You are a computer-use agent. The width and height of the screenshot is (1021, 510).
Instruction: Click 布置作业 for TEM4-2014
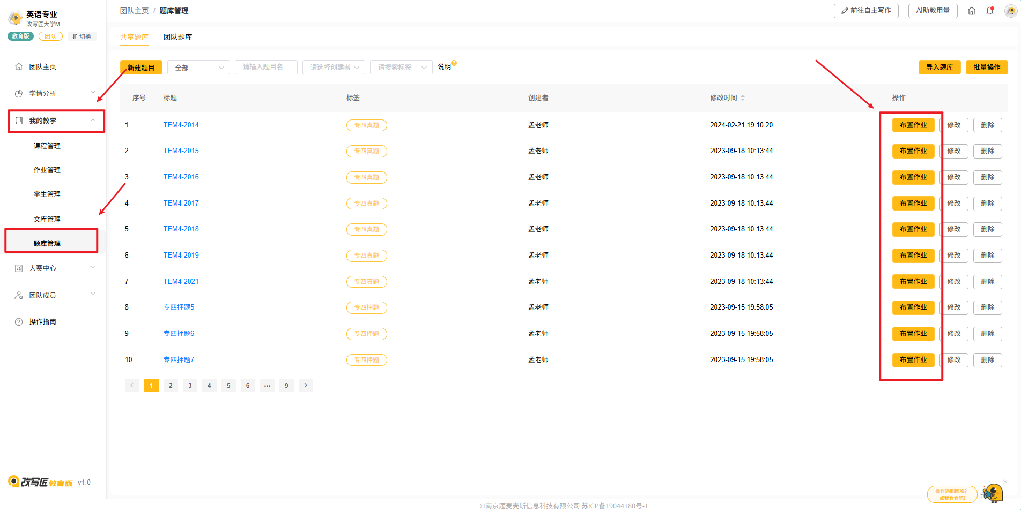tap(913, 125)
